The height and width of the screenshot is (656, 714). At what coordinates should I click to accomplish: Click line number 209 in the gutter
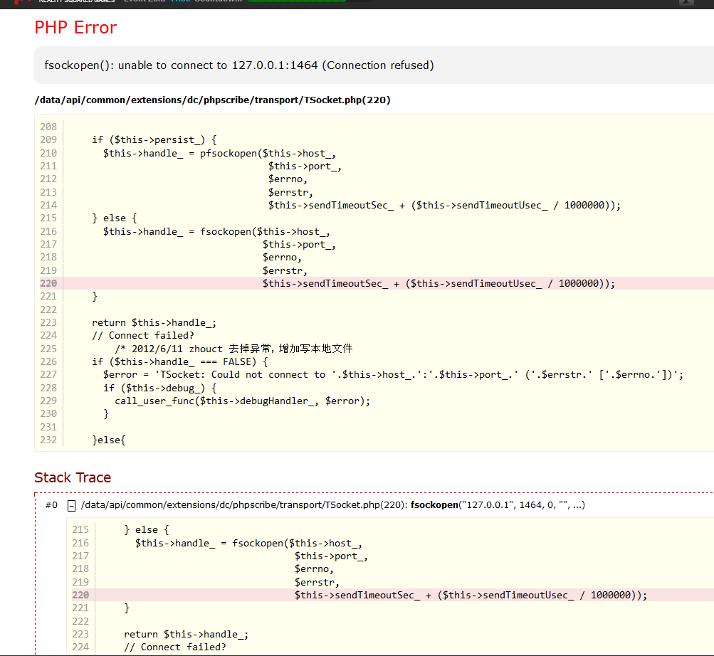(48, 140)
